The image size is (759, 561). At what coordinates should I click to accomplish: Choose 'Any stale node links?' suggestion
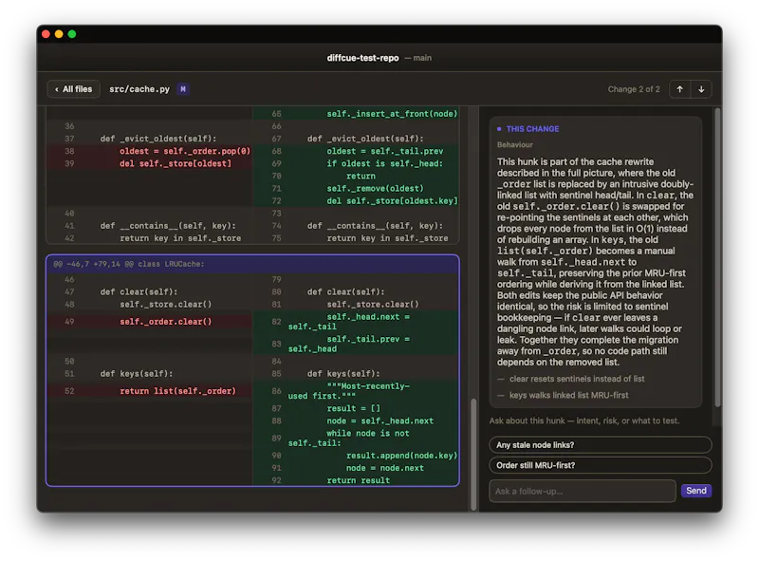tap(601, 445)
